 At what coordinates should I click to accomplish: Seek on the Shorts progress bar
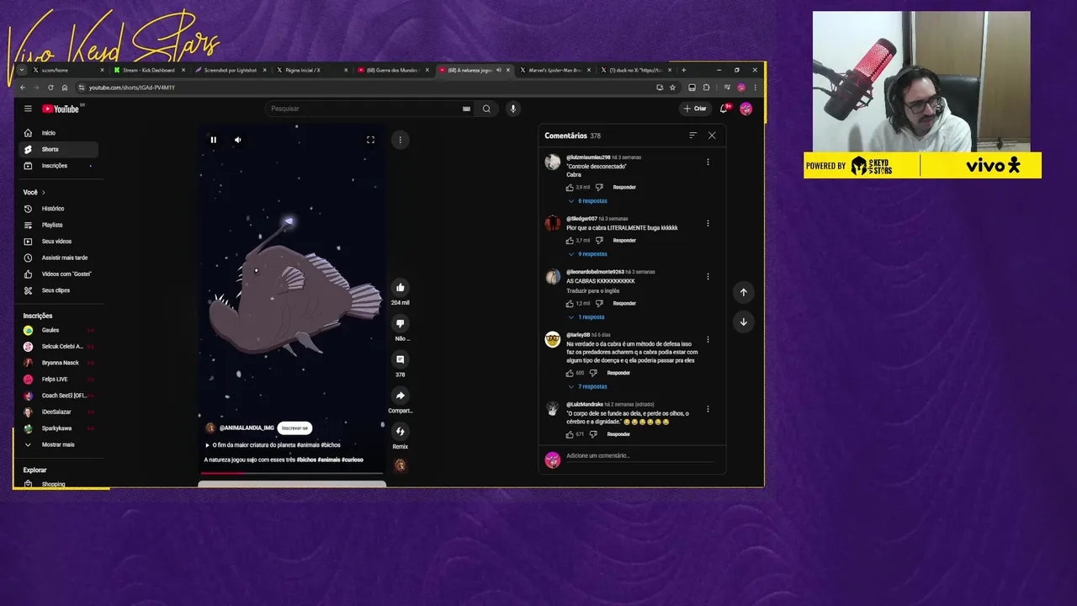[292, 473]
